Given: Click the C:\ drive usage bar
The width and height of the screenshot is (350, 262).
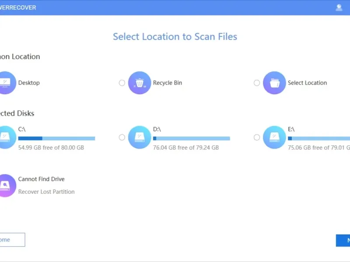Looking at the screenshot, I should (x=56, y=138).
